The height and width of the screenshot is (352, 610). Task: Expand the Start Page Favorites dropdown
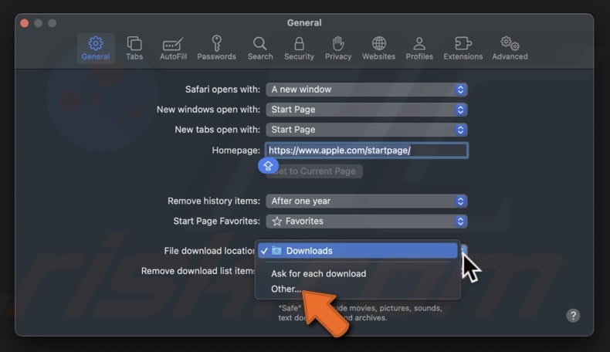(367, 222)
